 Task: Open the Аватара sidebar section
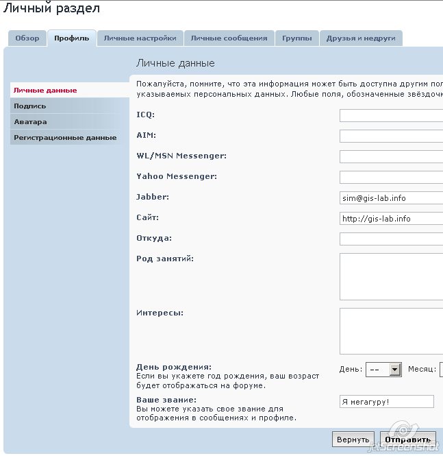pos(70,121)
